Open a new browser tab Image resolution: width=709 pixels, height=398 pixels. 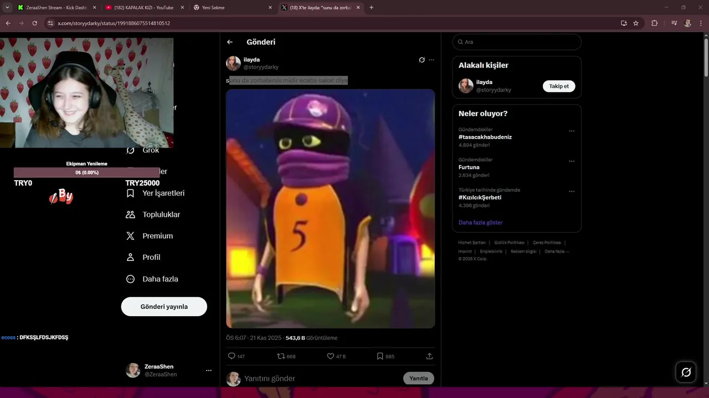point(371,8)
